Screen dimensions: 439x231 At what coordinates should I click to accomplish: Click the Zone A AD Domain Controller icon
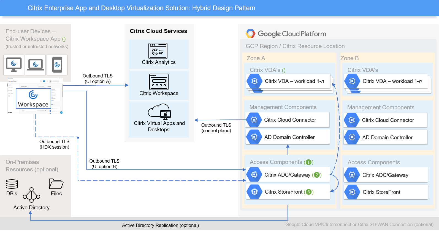tap(254, 137)
